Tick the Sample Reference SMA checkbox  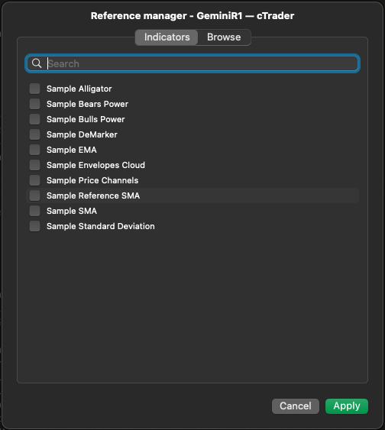click(35, 196)
